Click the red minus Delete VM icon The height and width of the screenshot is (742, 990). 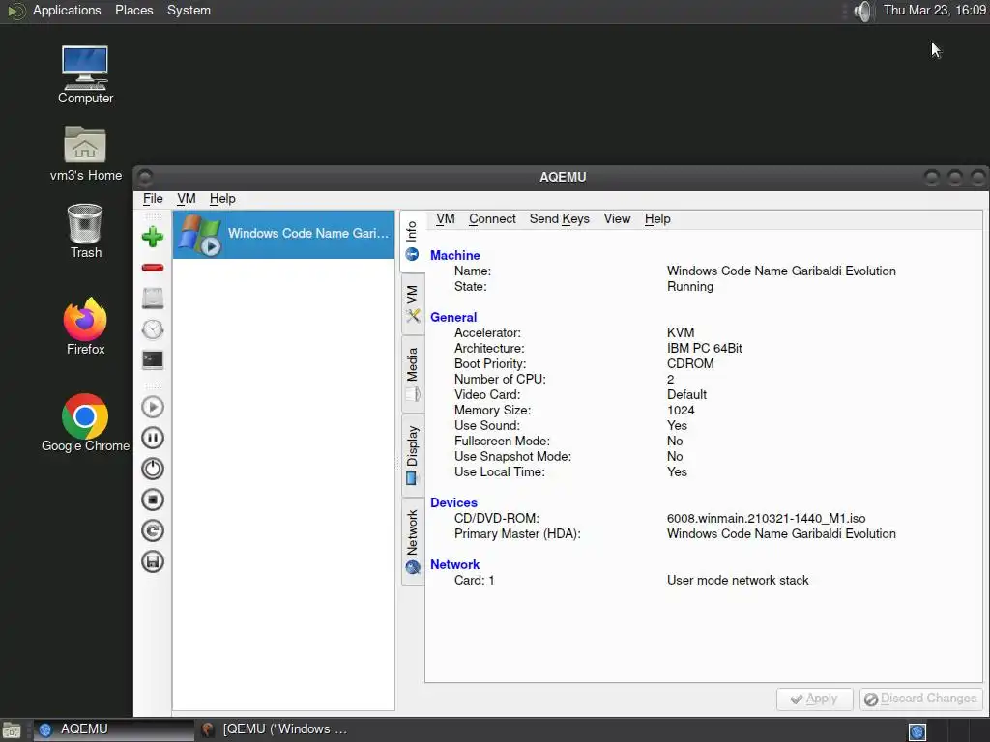coord(152,268)
